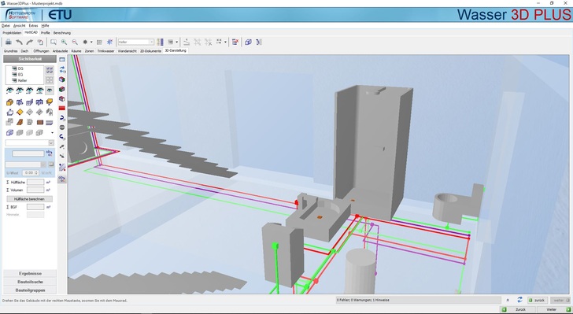
Task: Expand the sun/gear tool dropdown arrow
Action: [91, 42]
